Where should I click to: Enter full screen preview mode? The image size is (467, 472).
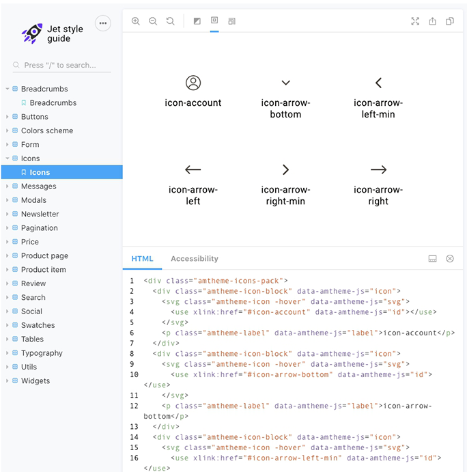(x=415, y=21)
